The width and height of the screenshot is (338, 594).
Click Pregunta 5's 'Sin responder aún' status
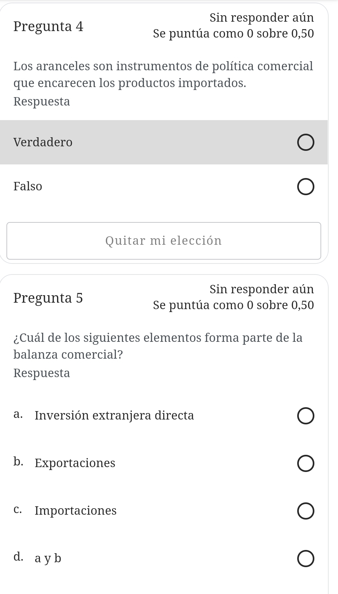click(x=262, y=289)
